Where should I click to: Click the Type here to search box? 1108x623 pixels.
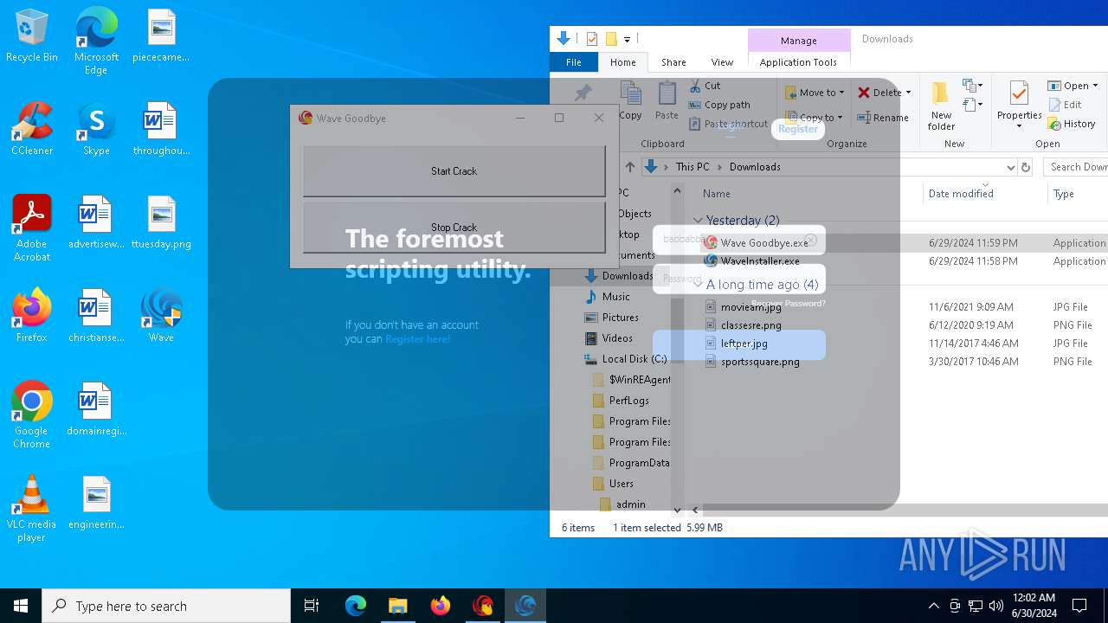(166, 606)
